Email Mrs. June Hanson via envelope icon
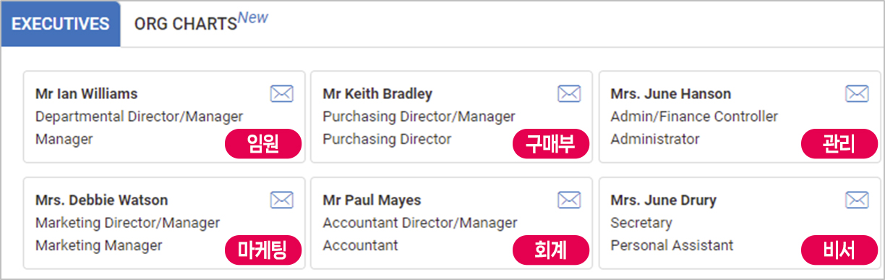The width and height of the screenshot is (885, 280). tap(857, 93)
